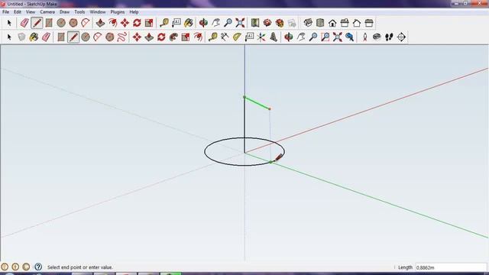Click the 'Select end point or enter value.' text
The image size is (489, 275).
click(79, 267)
